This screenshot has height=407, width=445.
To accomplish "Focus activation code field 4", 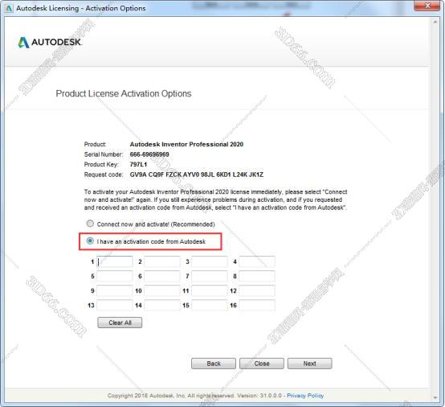I will point(257,261).
